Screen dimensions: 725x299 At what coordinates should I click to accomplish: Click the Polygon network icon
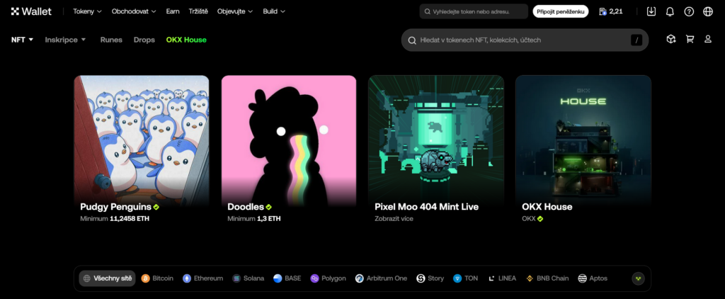tap(314, 278)
